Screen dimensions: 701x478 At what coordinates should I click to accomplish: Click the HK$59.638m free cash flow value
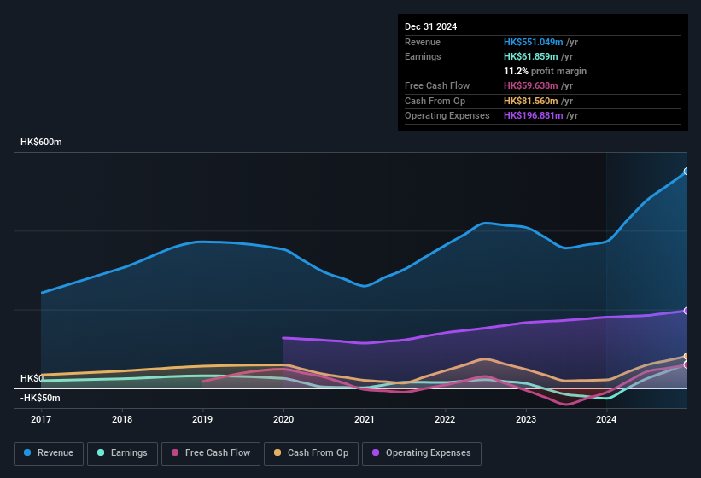(531, 85)
